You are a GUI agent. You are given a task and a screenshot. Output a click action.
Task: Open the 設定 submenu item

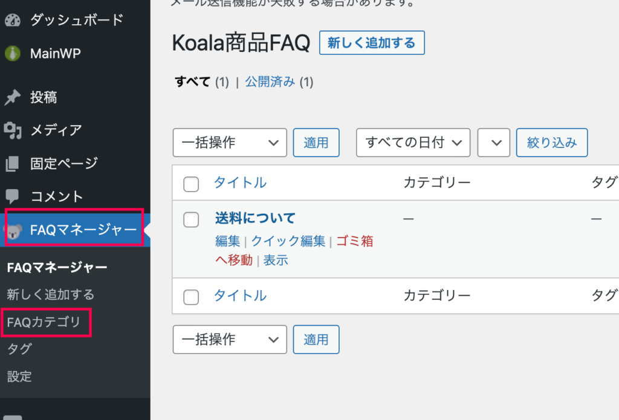click(19, 376)
